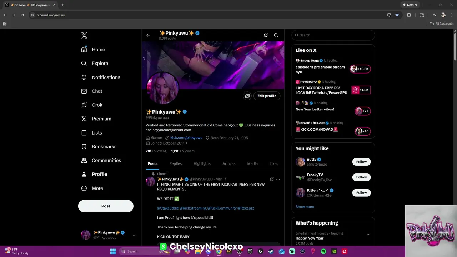This screenshot has width=457, height=257.
Task: Open the 718 Following list
Action: pos(156,151)
